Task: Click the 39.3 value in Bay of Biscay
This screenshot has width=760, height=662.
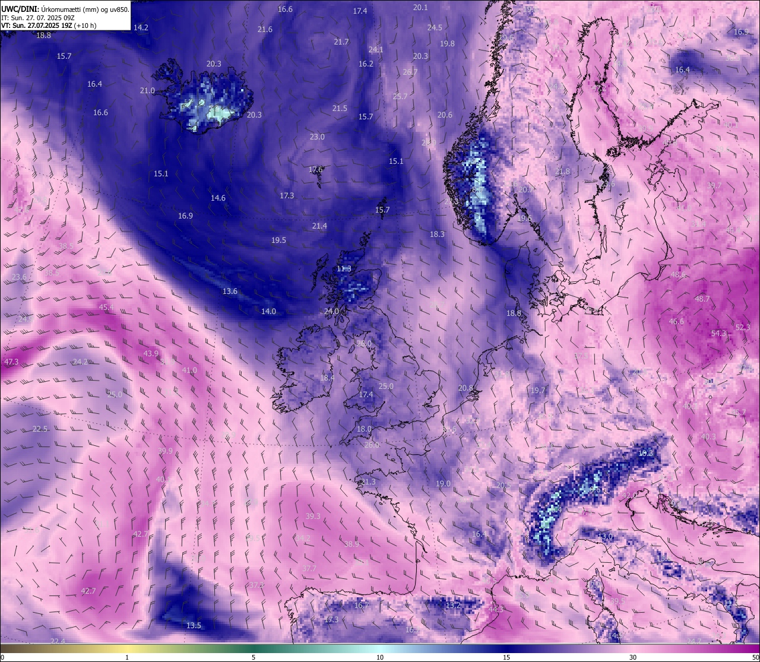Action: click(x=313, y=516)
